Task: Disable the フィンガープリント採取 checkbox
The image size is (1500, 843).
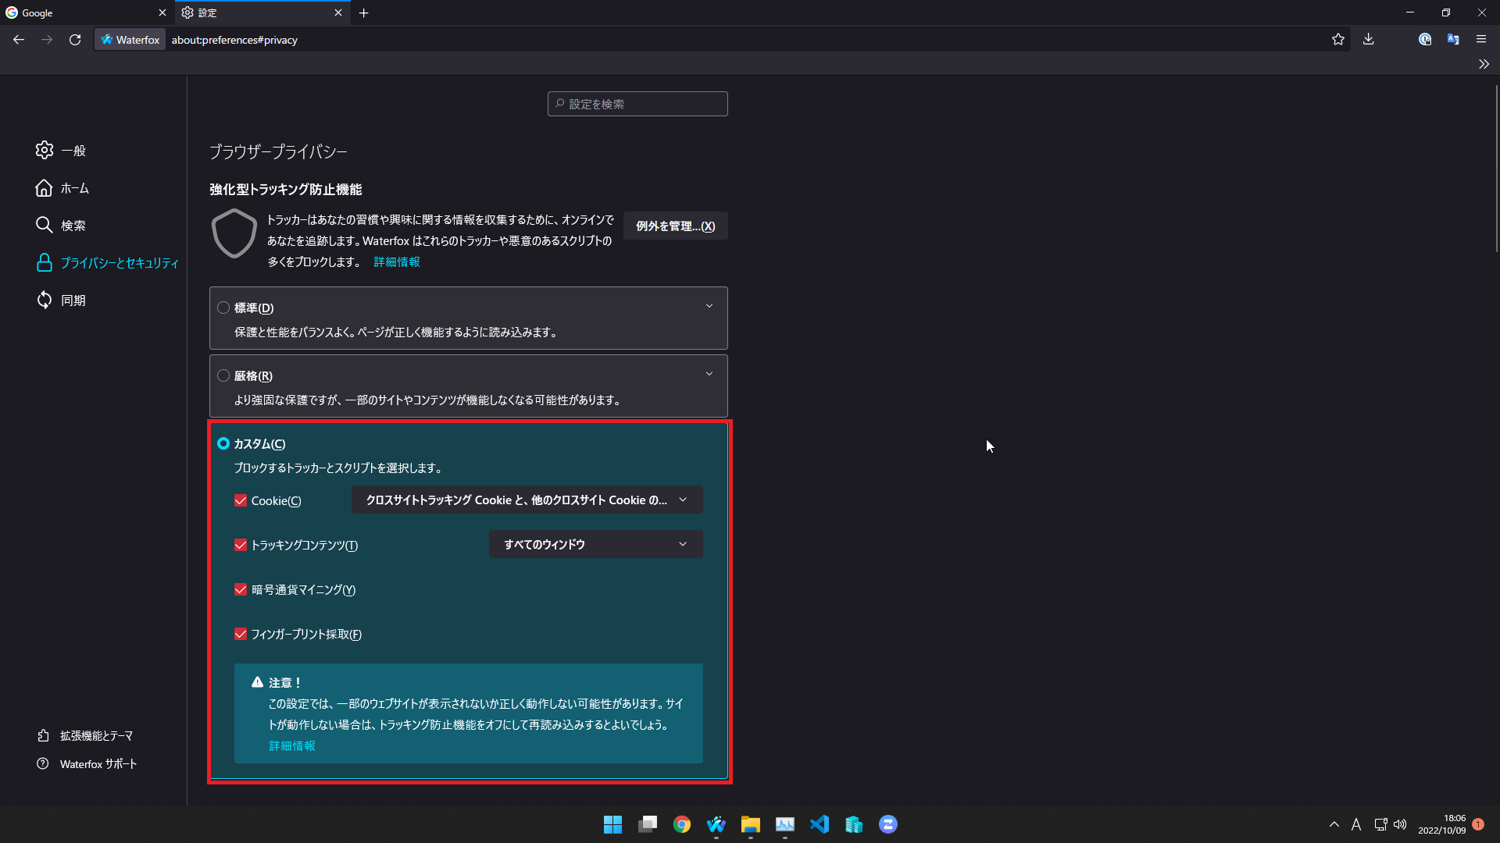Action: pyautogui.click(x=241, y=634)
